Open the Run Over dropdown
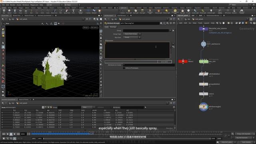The height and width of the screenshot is (144, 256). [x=132, y=37]
